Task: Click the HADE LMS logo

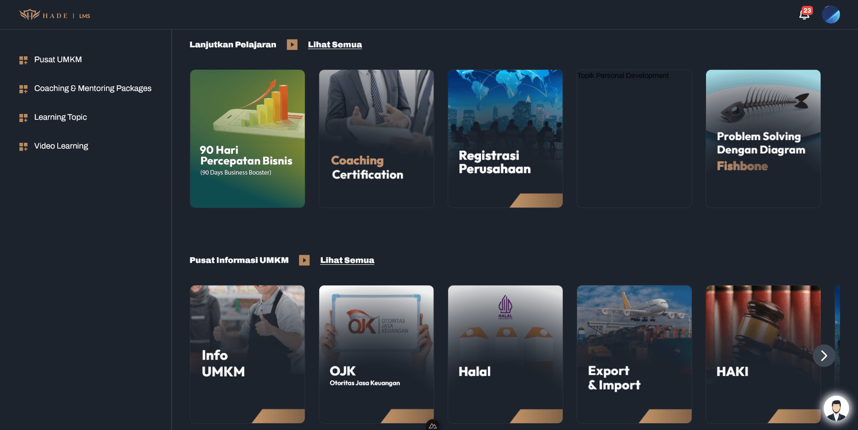Action: point(55,15)
